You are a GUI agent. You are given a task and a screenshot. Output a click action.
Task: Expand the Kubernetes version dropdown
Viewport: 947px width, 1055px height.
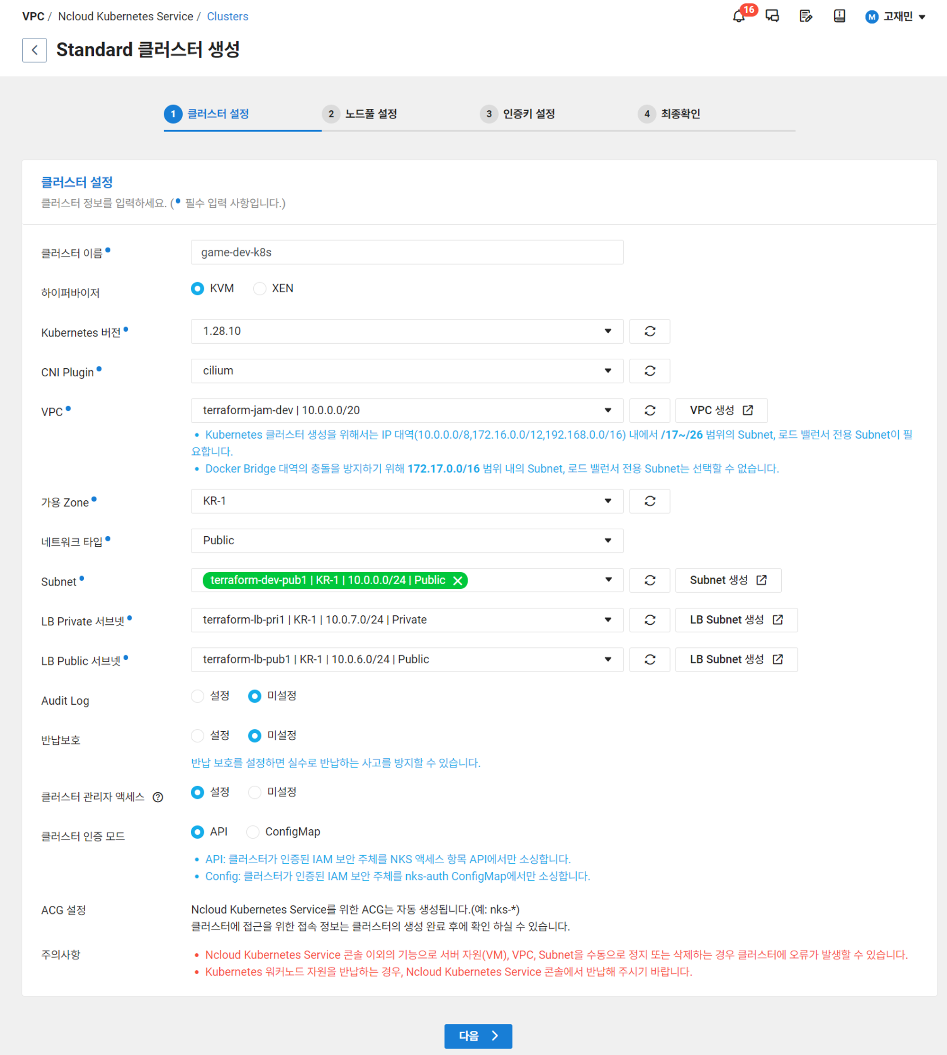click(x=406, y=331)
